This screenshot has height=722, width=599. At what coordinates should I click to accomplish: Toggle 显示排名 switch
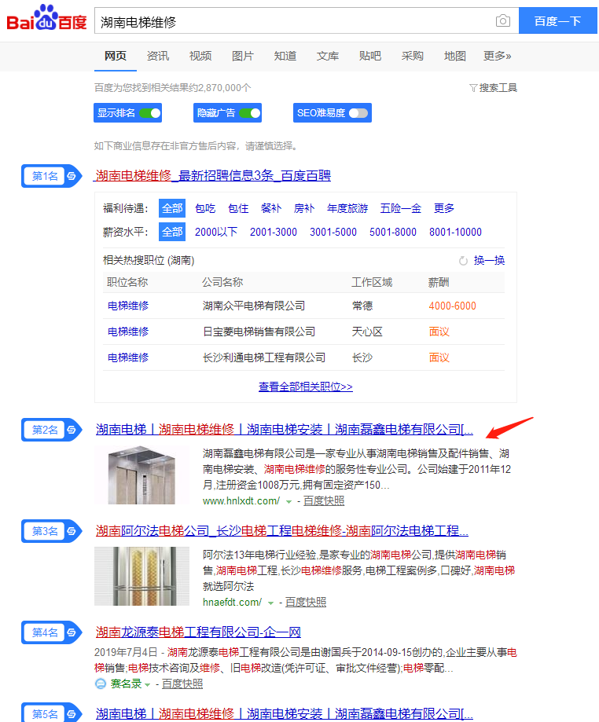(x=149, y=113)
